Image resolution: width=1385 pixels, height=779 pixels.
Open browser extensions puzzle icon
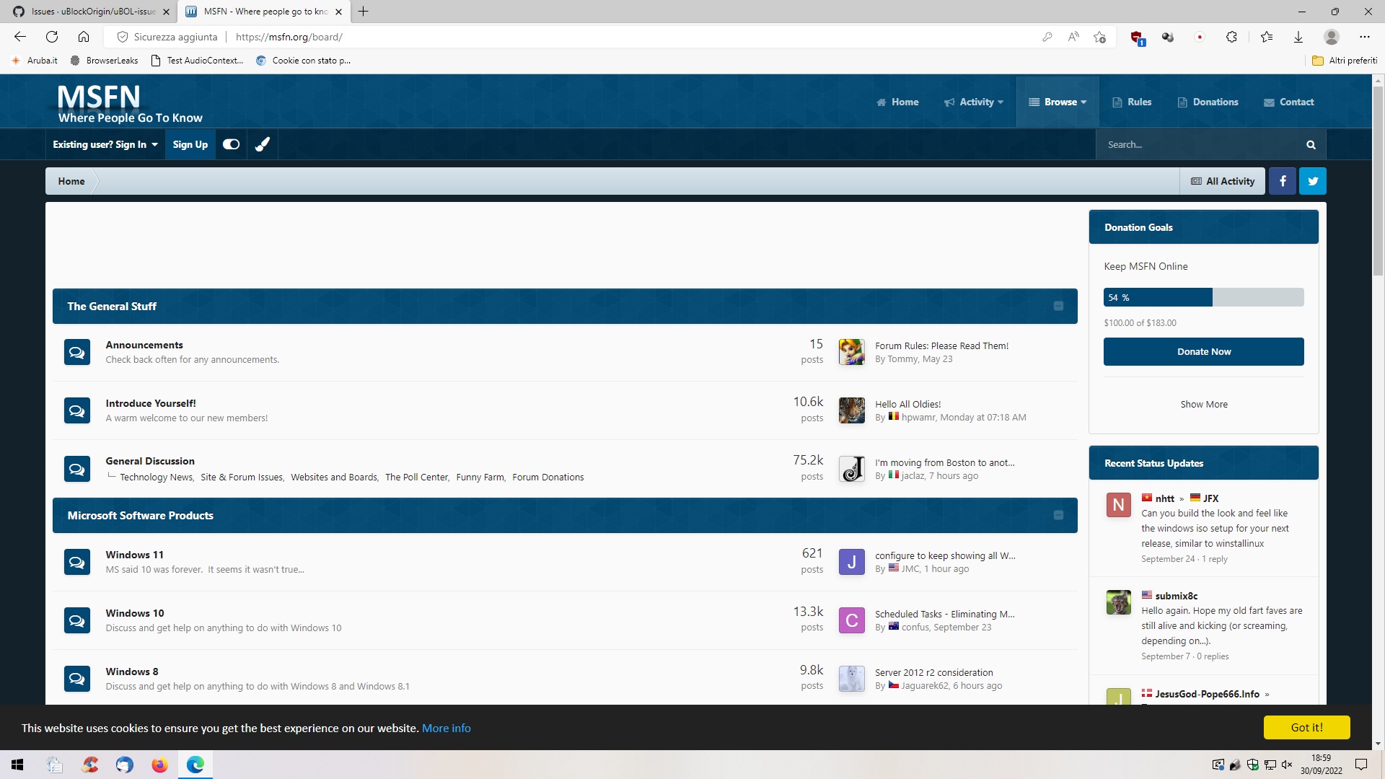tap(1231, 37)
